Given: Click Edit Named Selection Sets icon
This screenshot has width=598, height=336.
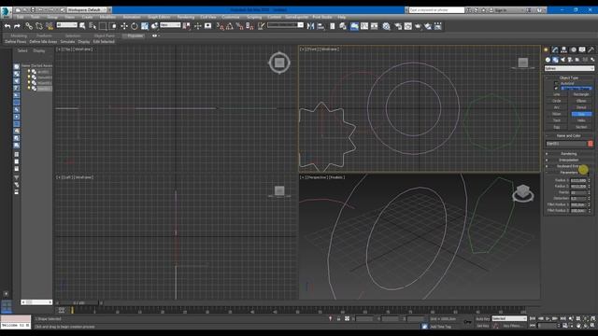Looking at the screenshot, I should pos(262,26).
